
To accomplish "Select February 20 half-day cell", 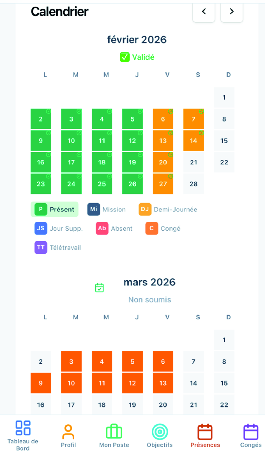I will click(163, 162).
